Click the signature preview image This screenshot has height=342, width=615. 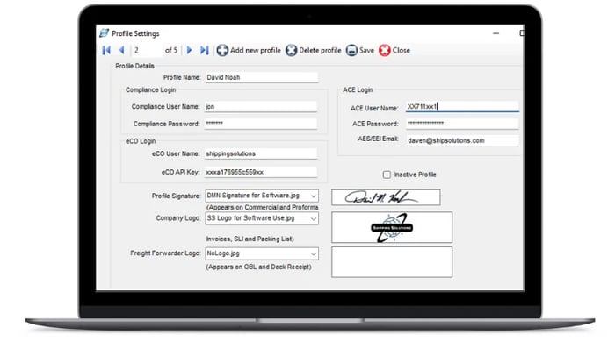pos(386,197)
